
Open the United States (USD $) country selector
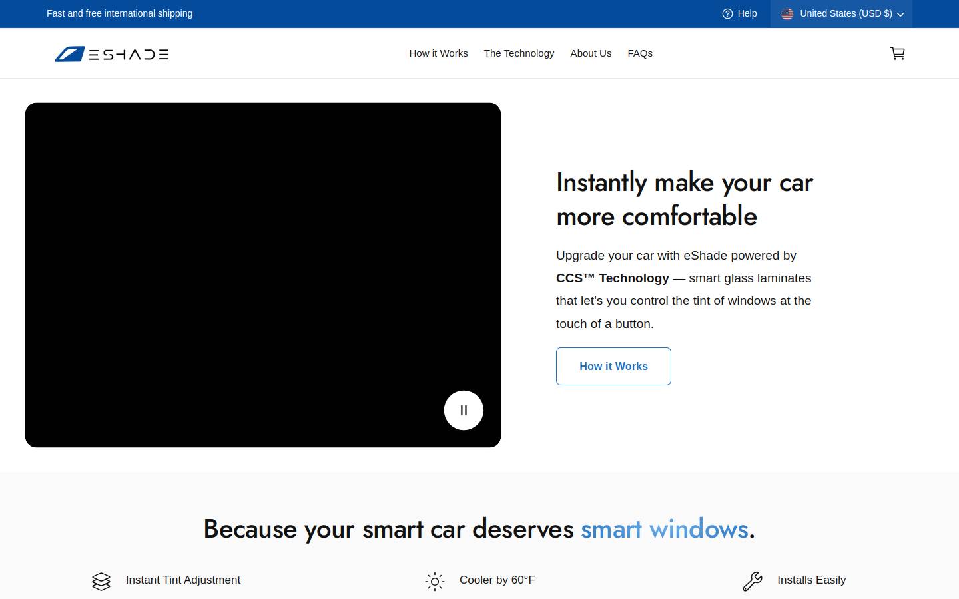coord(841,13)
